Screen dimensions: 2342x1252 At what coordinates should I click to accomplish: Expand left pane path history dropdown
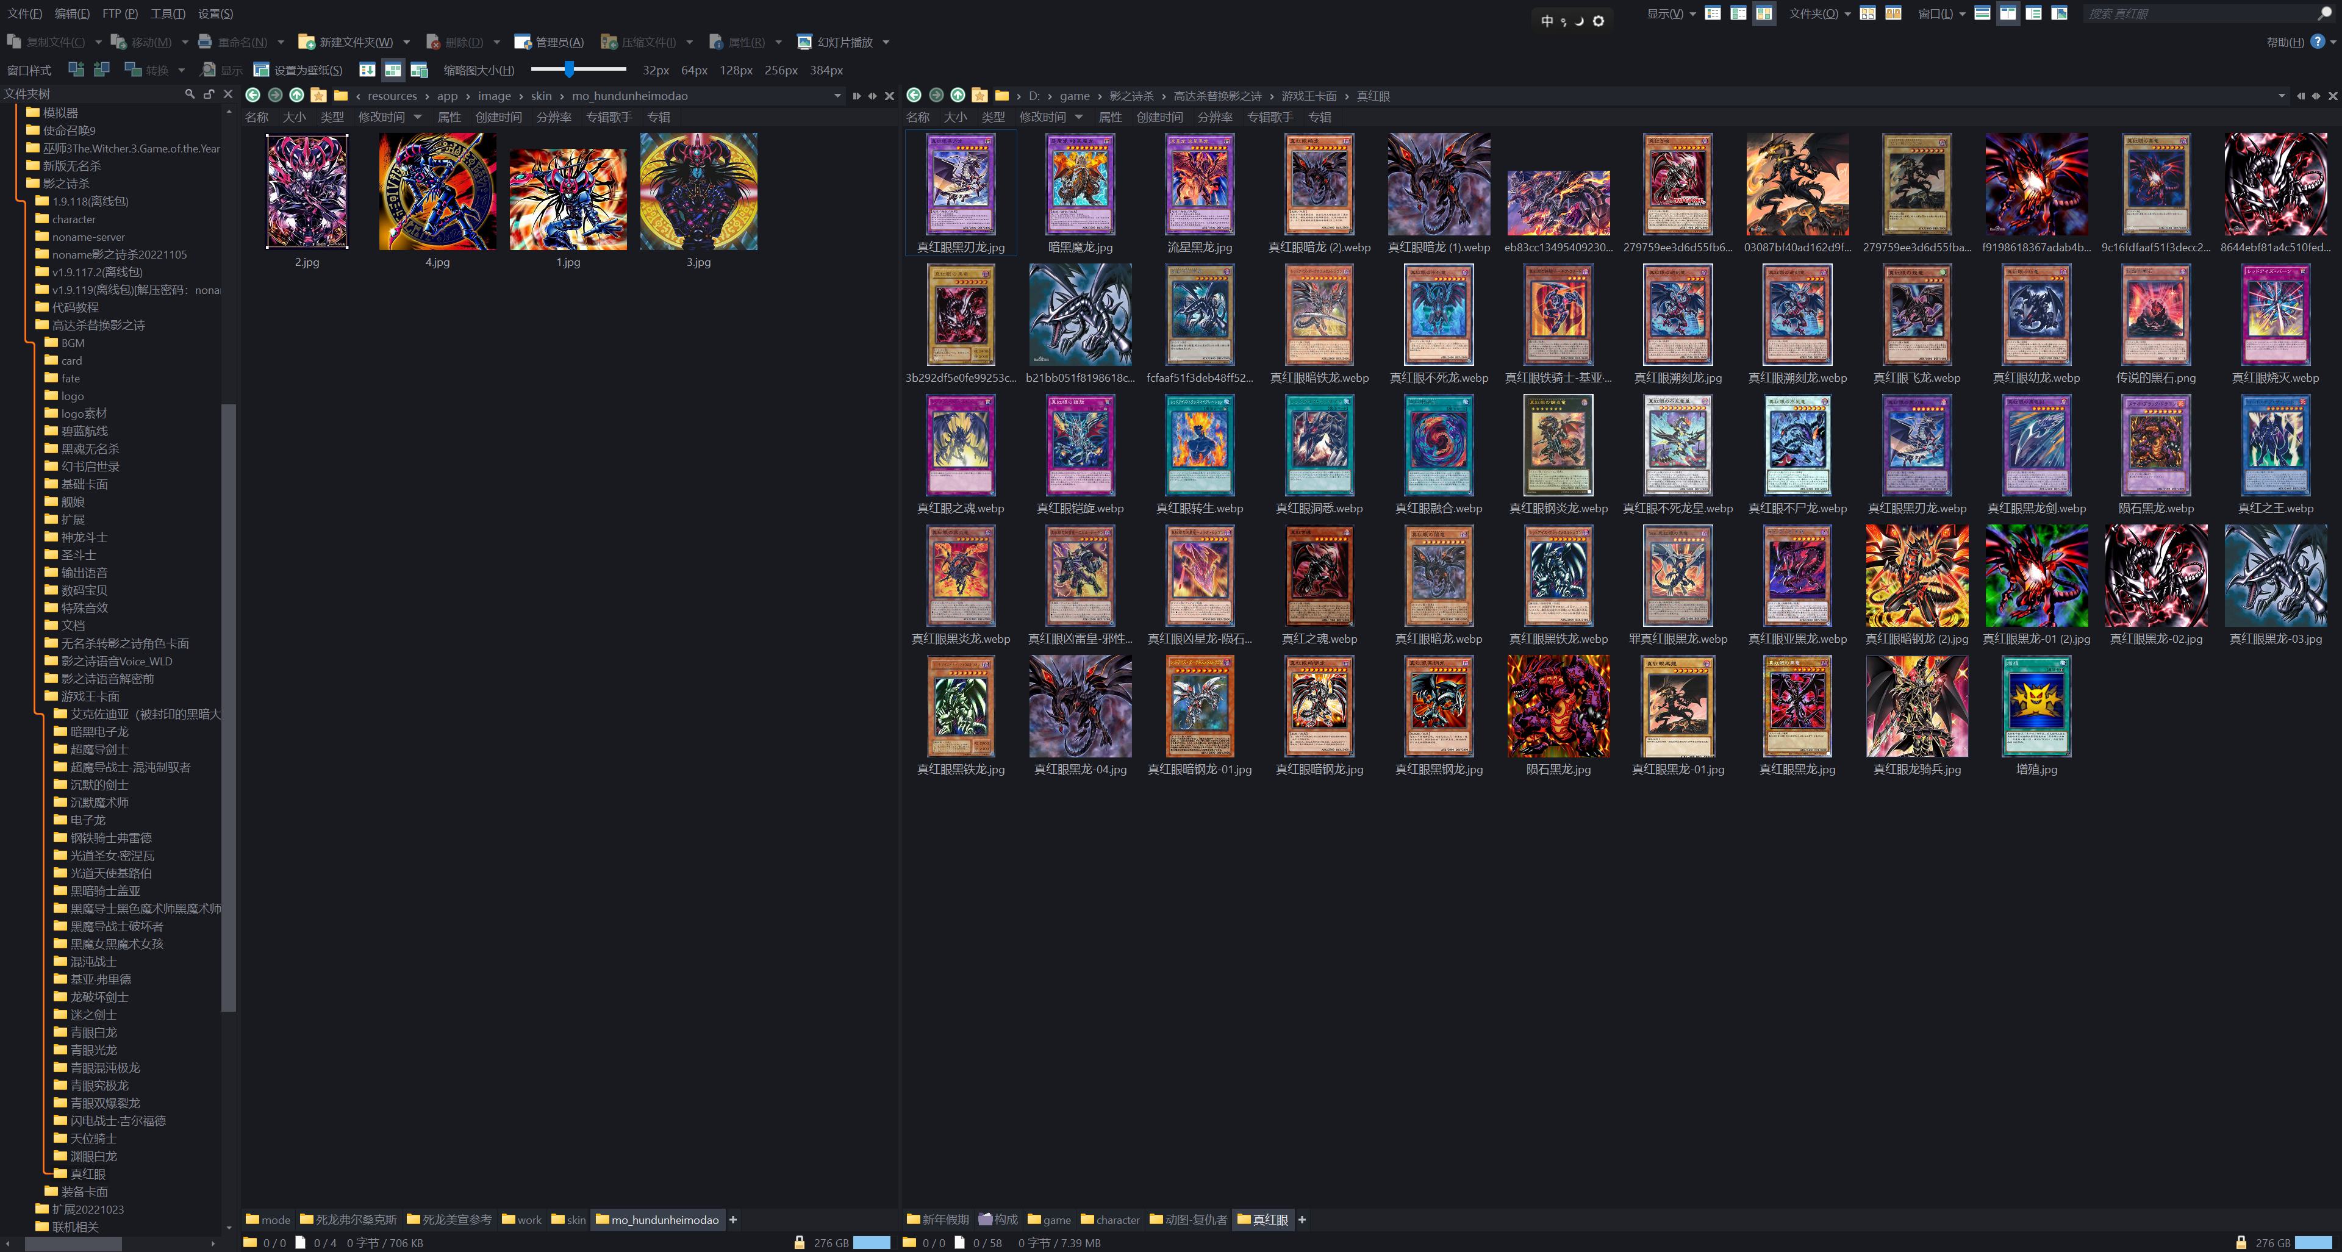(x=837, y=96)
